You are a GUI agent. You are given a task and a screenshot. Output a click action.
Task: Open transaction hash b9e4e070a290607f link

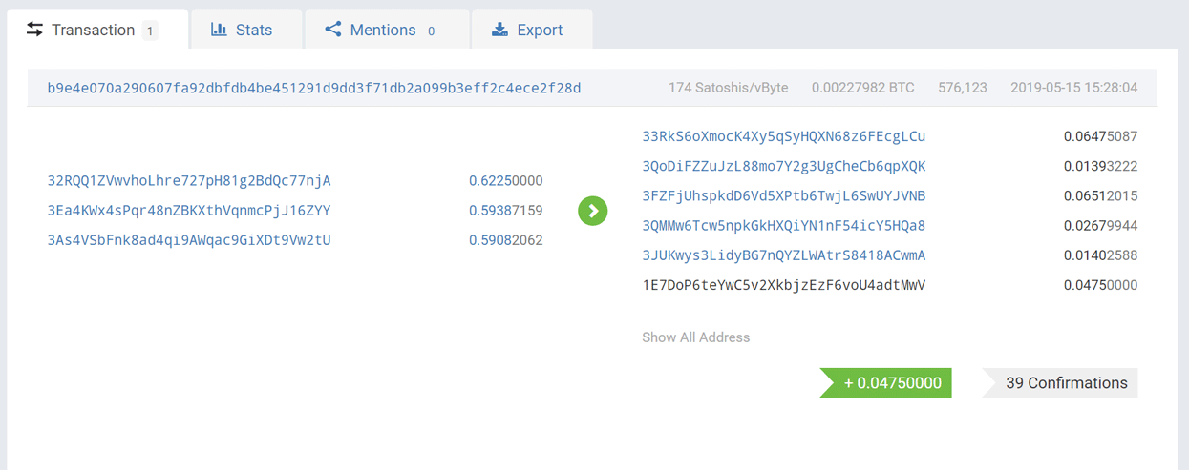[x=314, y=88]
